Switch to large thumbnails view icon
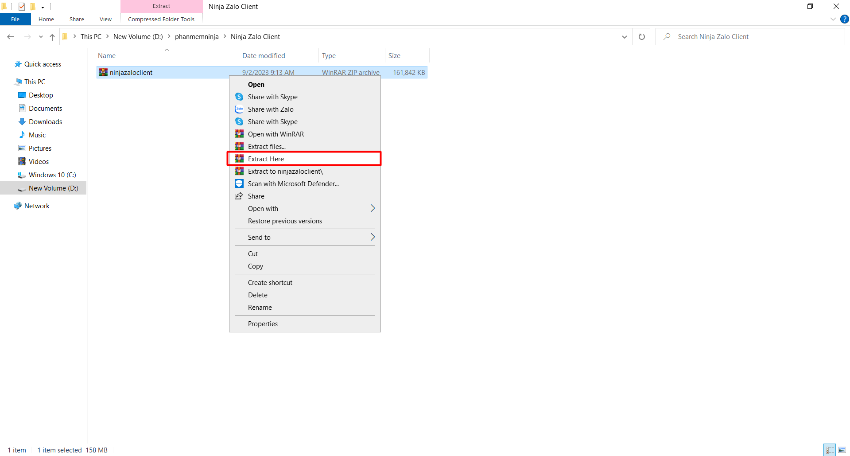Image resolution: width=850 pixels, height=456 pixels. point(842,450)
